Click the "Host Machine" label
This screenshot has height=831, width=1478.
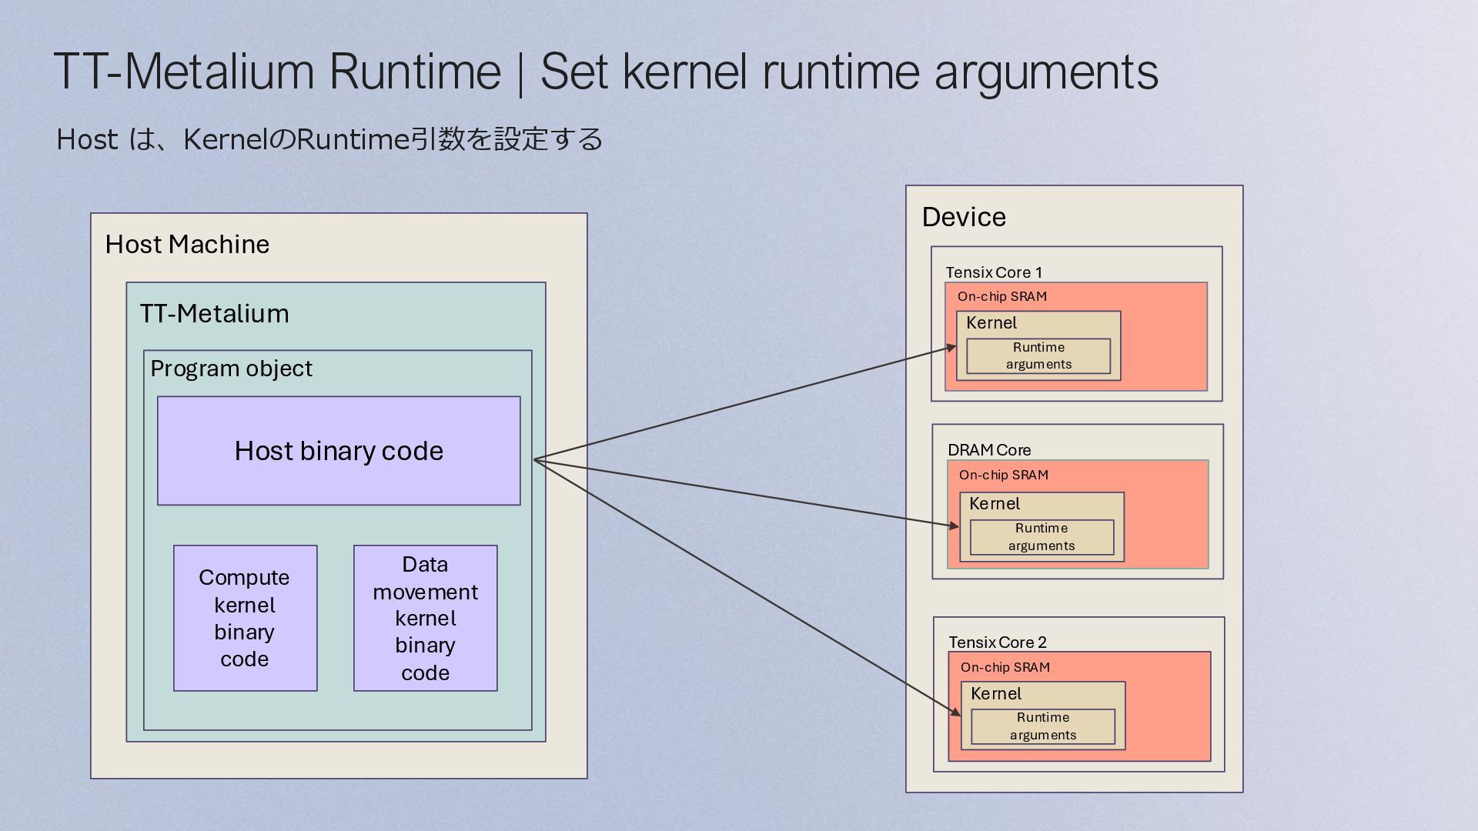[187, 244]
